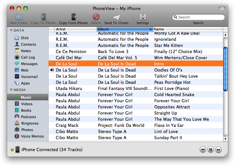Screen dimensions: 235x166
Task: Open the Settings toolbar icon
Action: pyautogui.click(x=143, y=17)
